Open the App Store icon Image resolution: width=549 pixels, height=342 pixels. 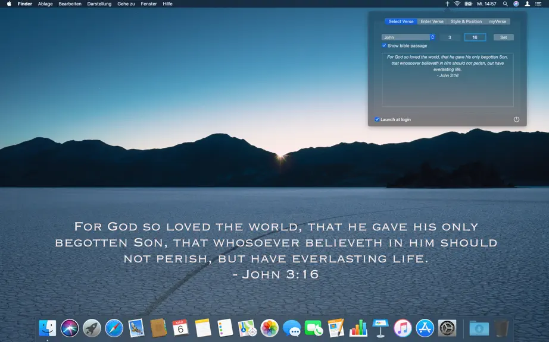425,328
